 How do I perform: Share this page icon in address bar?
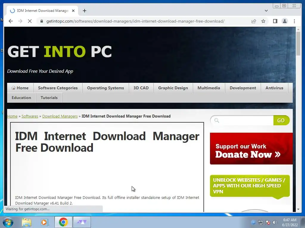(x=254, y=21)
